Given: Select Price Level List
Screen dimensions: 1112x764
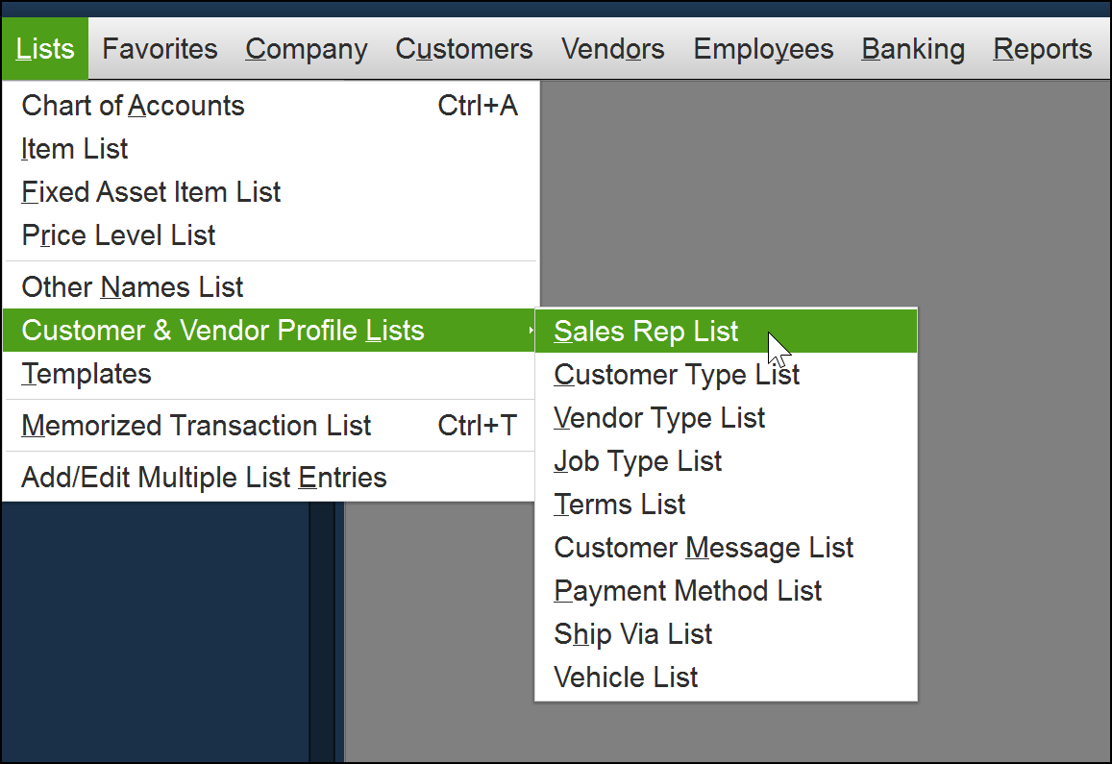Looking at the screenshot, I should pyautogui.click(x=269, y=235).
